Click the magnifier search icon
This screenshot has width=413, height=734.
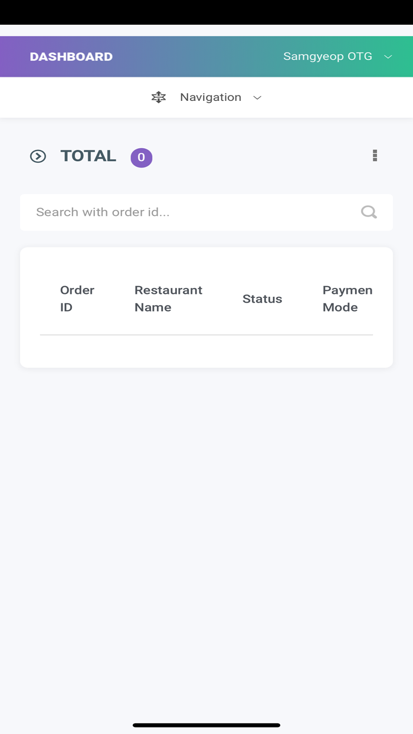point(369,212)
